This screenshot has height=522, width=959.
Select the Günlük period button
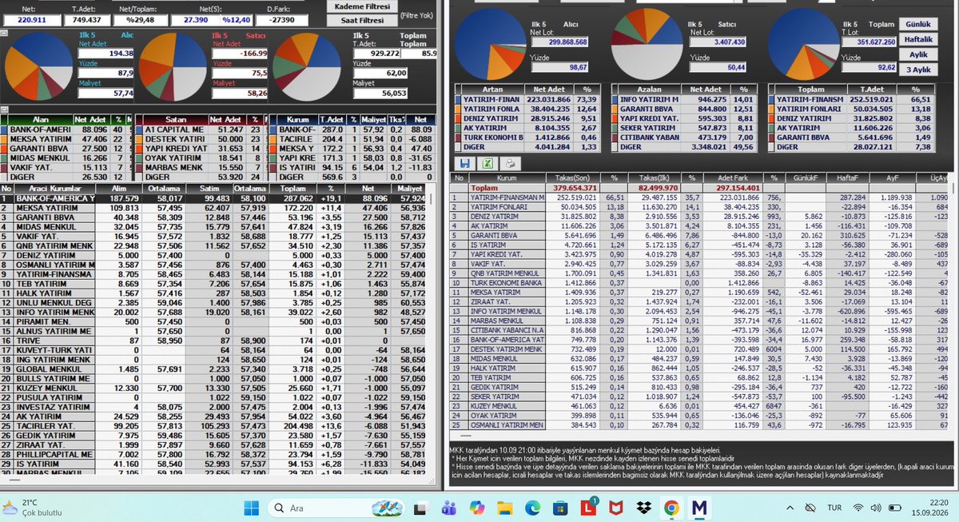pos(918,25)
